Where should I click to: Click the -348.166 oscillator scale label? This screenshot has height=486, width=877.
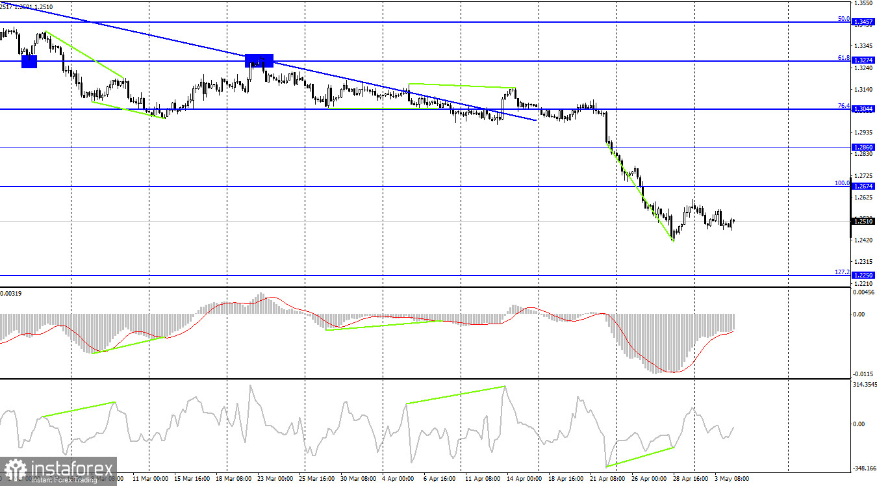pyautogui.click(x=864, y=468)
